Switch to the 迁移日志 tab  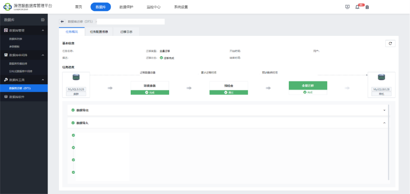tap(126, 31)
